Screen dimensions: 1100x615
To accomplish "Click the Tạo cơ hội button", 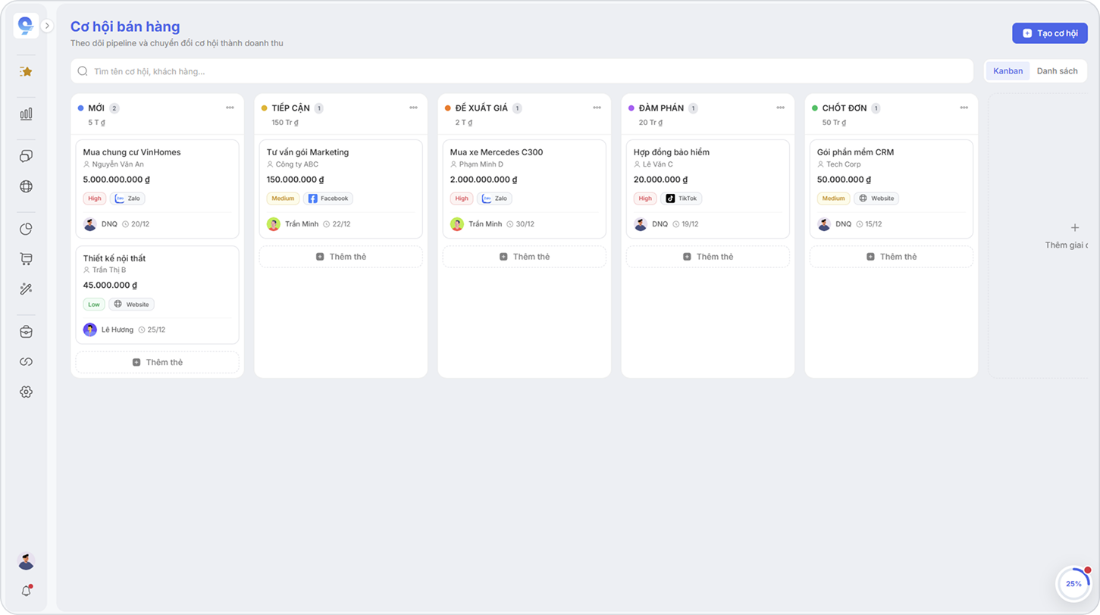I will pos(1050,33).
